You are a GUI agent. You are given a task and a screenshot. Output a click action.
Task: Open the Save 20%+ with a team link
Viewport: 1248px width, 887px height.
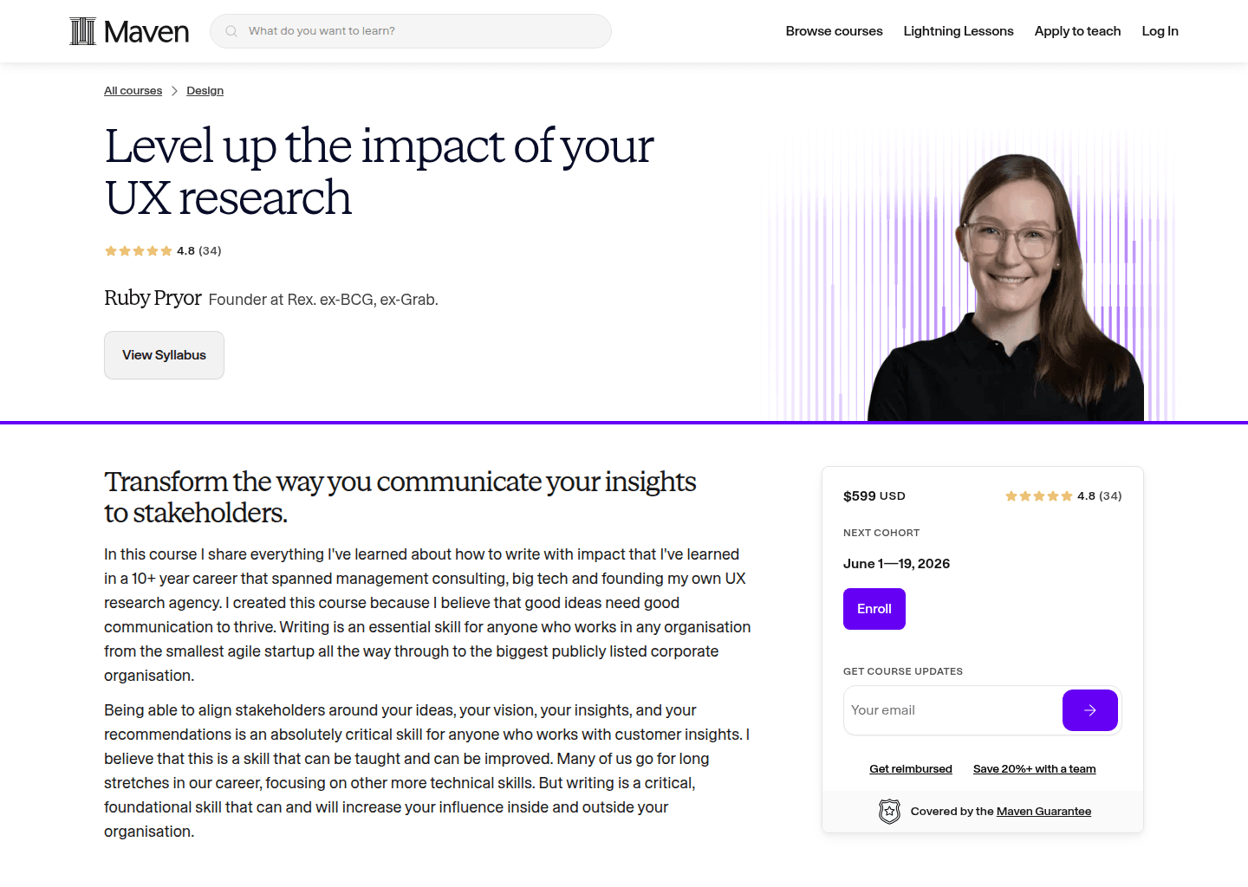point(1034,768)
